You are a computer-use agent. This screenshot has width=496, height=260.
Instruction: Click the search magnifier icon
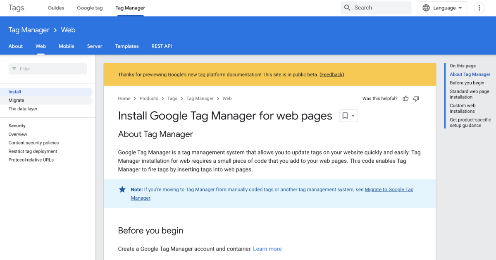347,8
